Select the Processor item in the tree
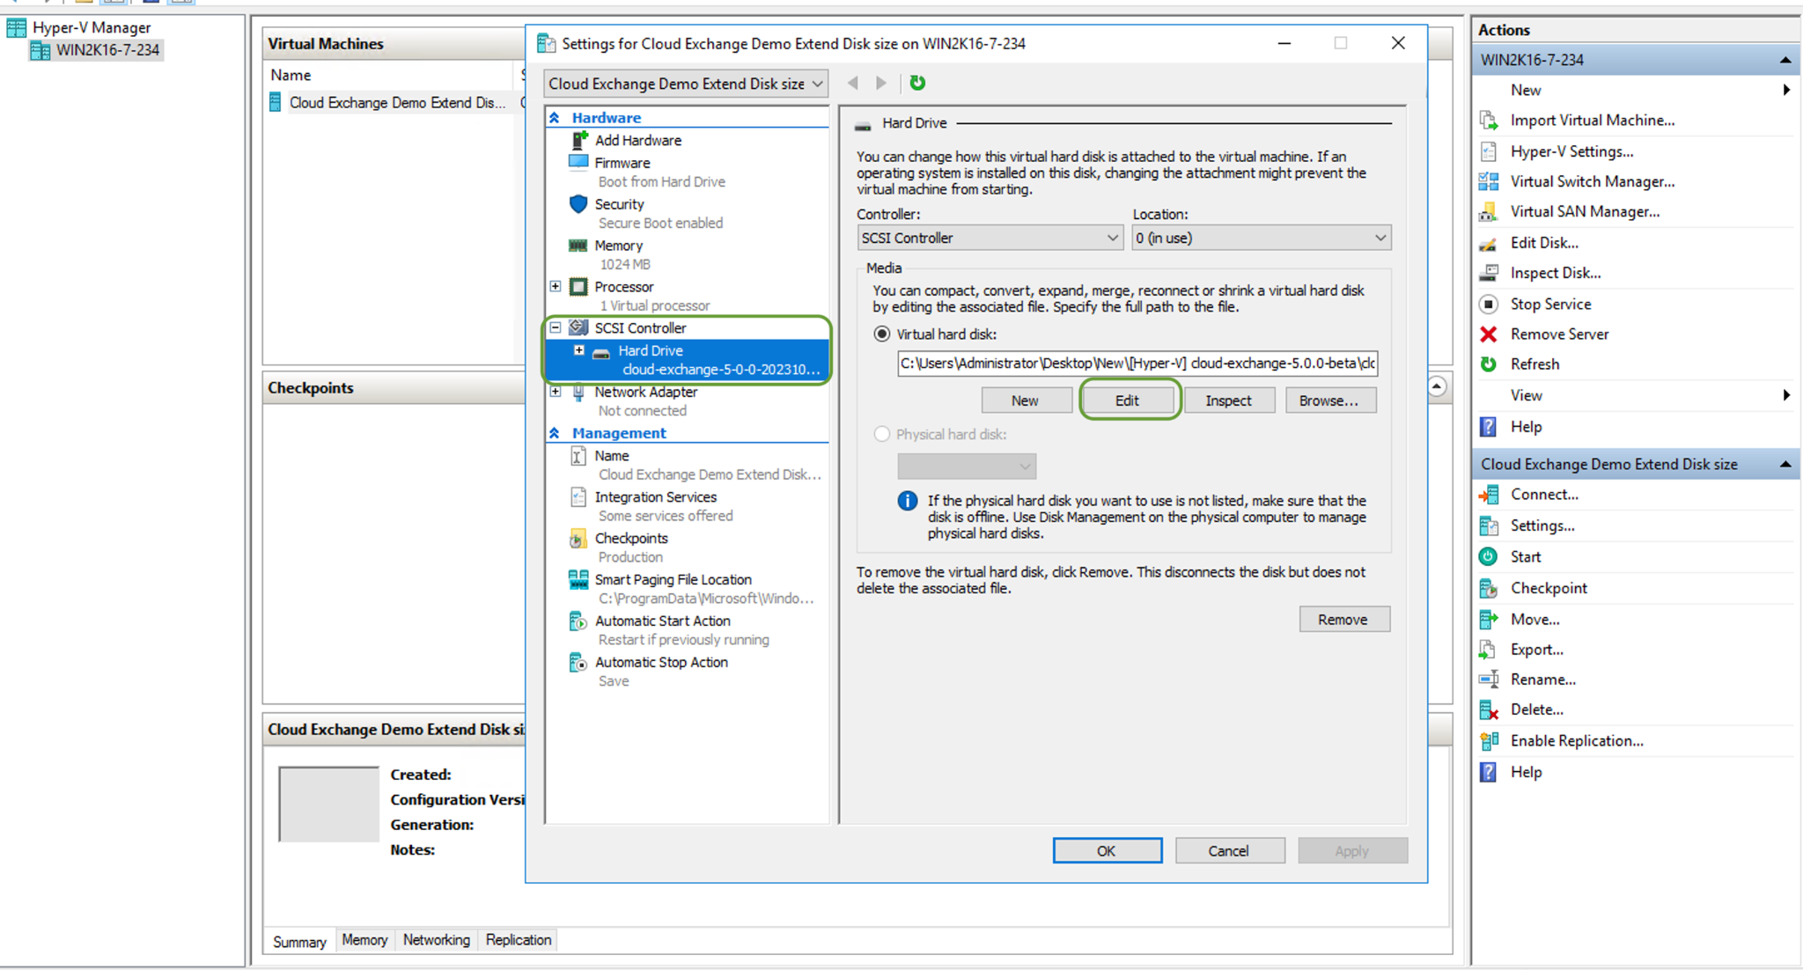 [623, 287]
